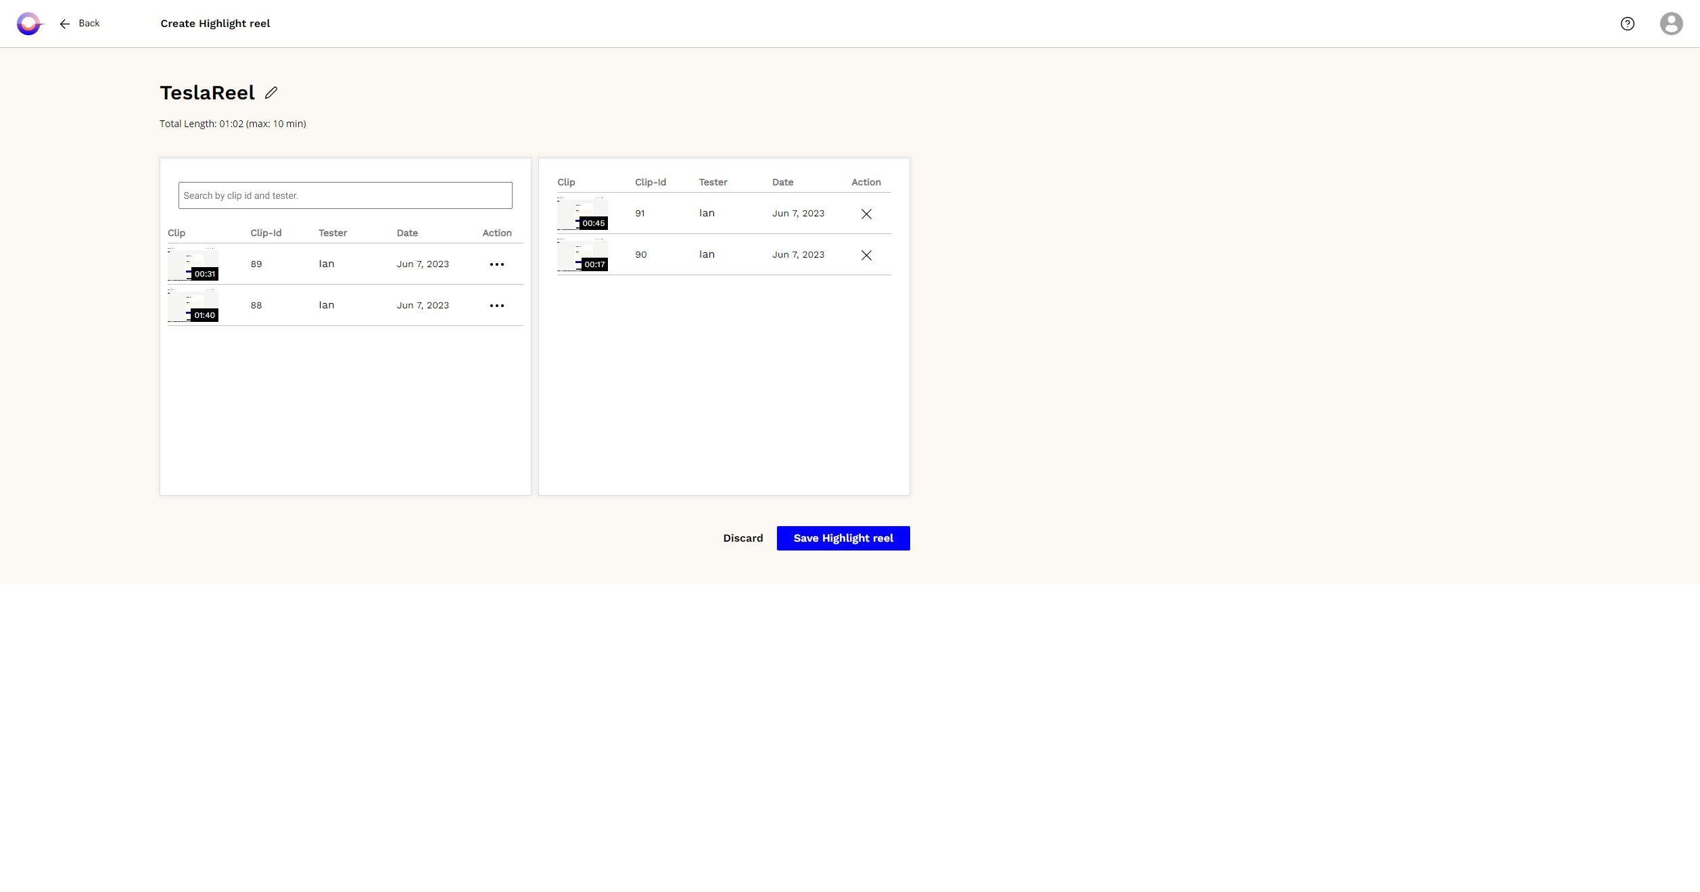This screenshot has width=1700, height=892.
Task: Focus the clip id and tester search field
Action: click(345, 195)
